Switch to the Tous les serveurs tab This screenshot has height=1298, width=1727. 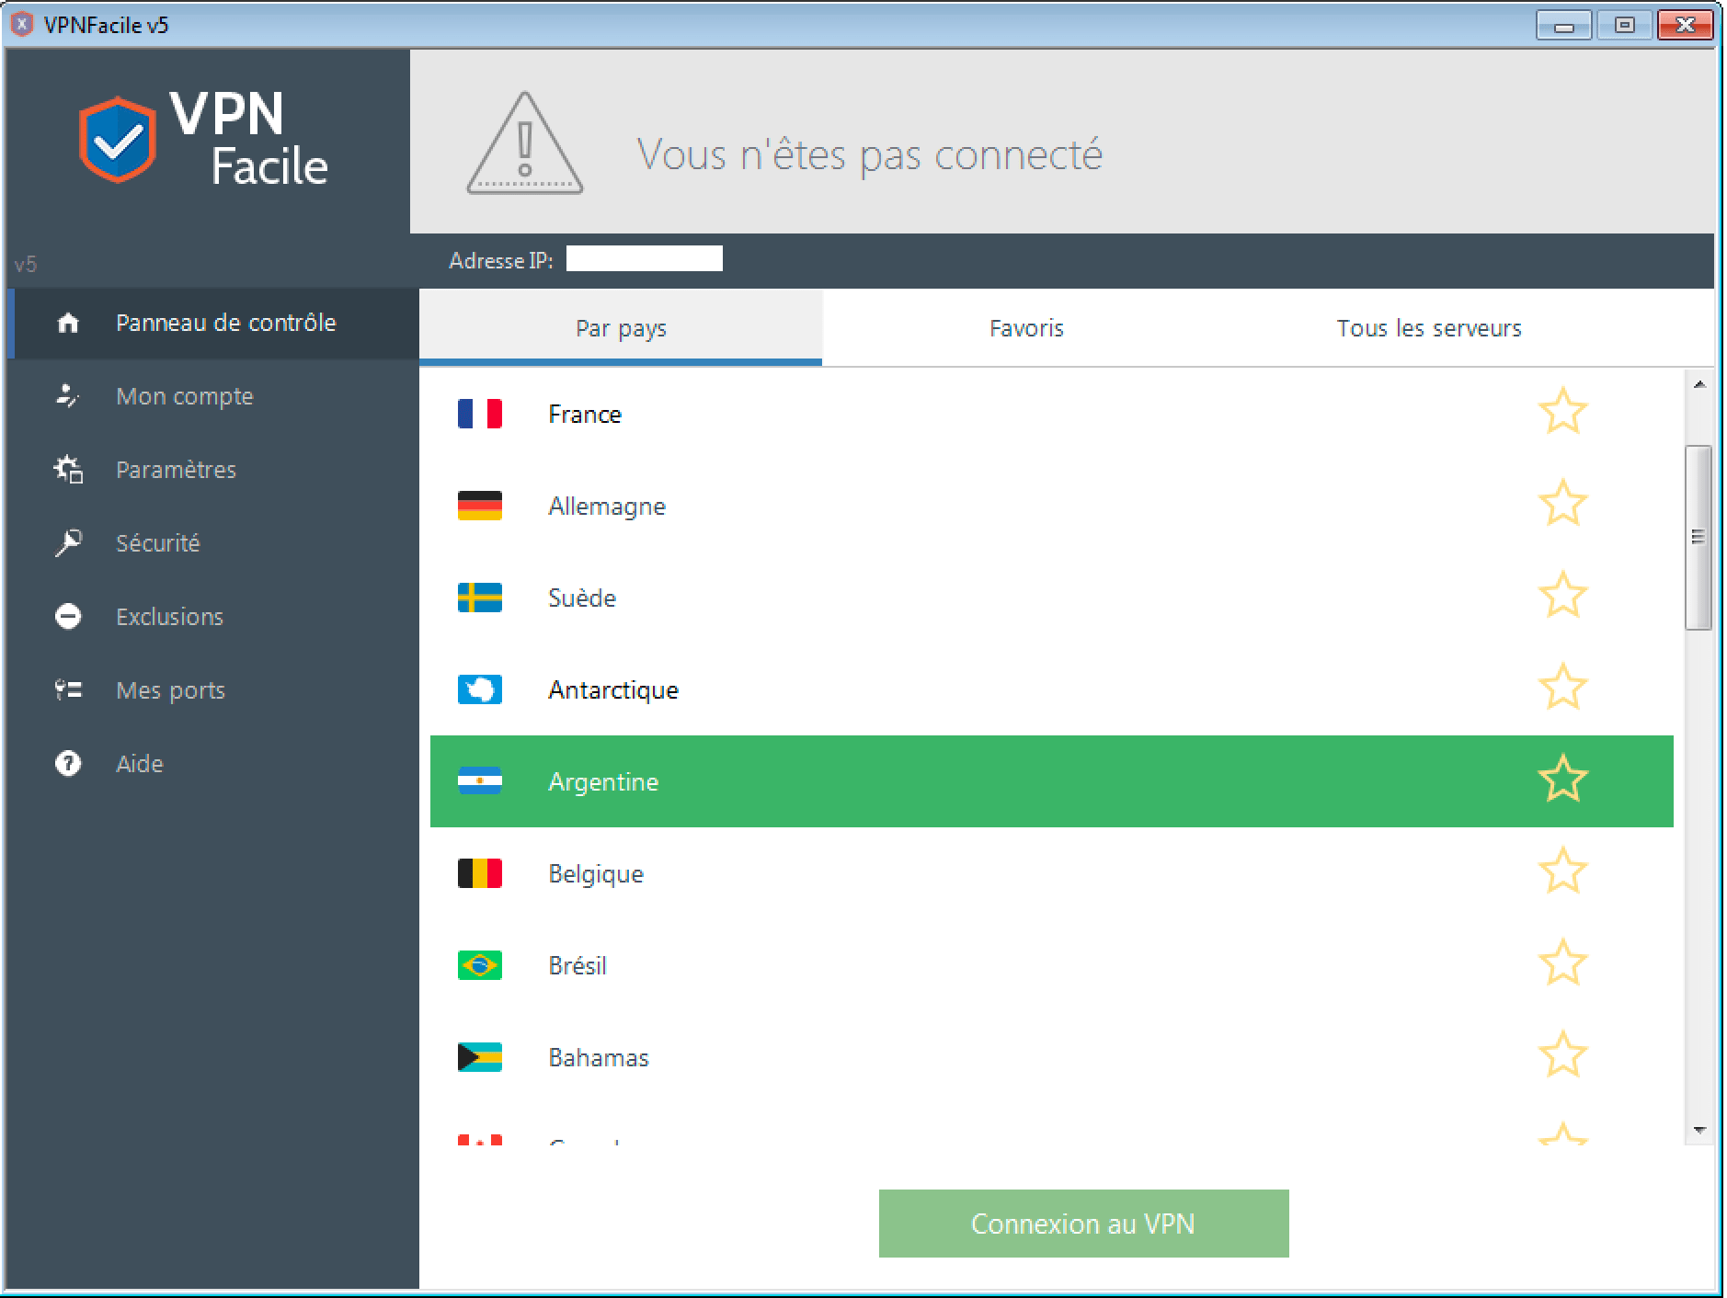(1430, 328)
